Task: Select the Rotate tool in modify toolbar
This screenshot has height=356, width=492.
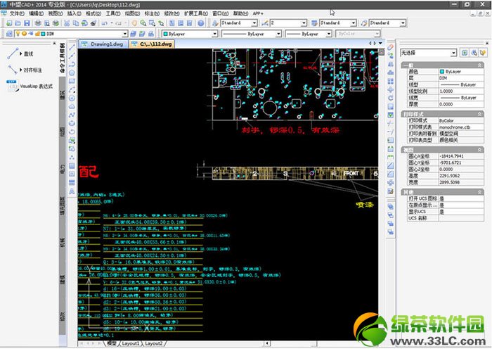Action: coord(390,98)
